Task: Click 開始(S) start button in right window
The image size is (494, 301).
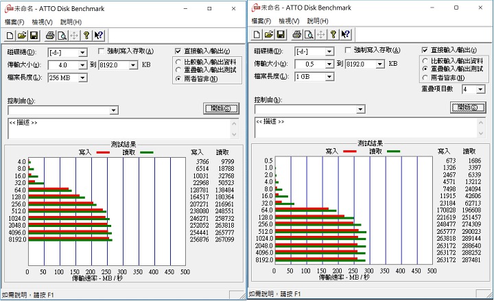Action: (468, 108)
